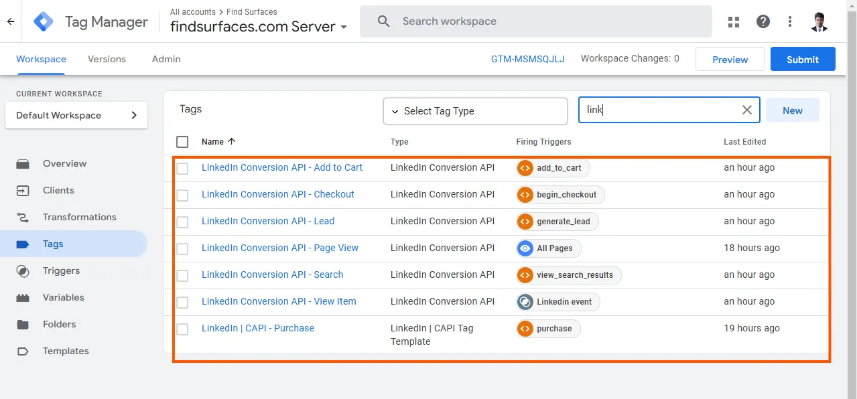Open LinkedIn Conversion API - Lead tag
Screen dimensions: 857x399
[x=268, y=221]
